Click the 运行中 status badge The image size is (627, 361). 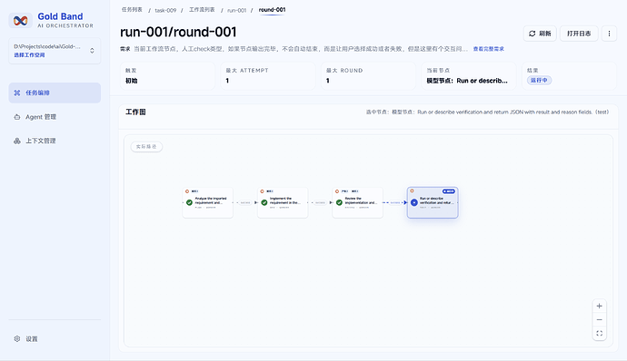point(539,80)
